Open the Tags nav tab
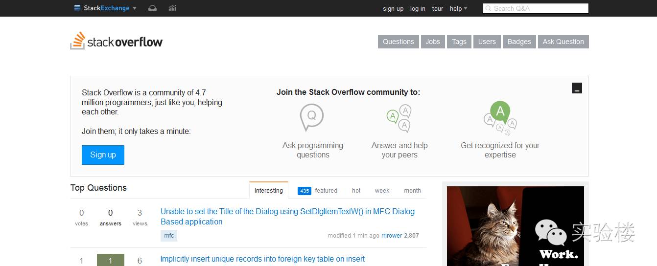Image resolution: width=657 pixels, height=266 pixels. [459, 42]
